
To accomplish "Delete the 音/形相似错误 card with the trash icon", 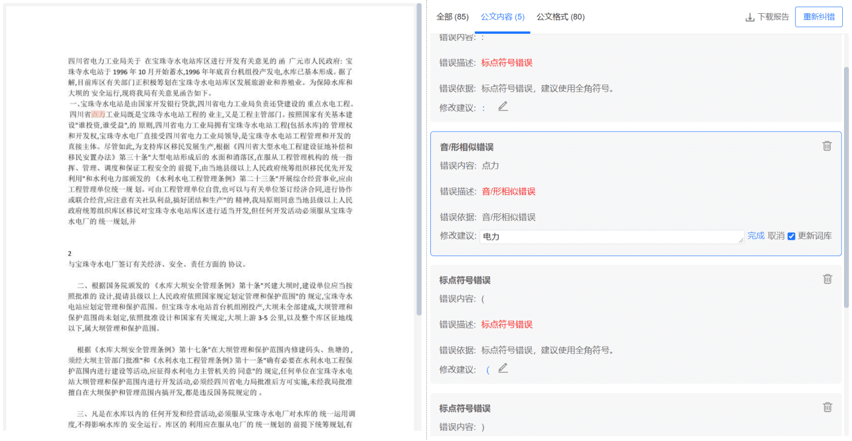I will click(827, 146).
